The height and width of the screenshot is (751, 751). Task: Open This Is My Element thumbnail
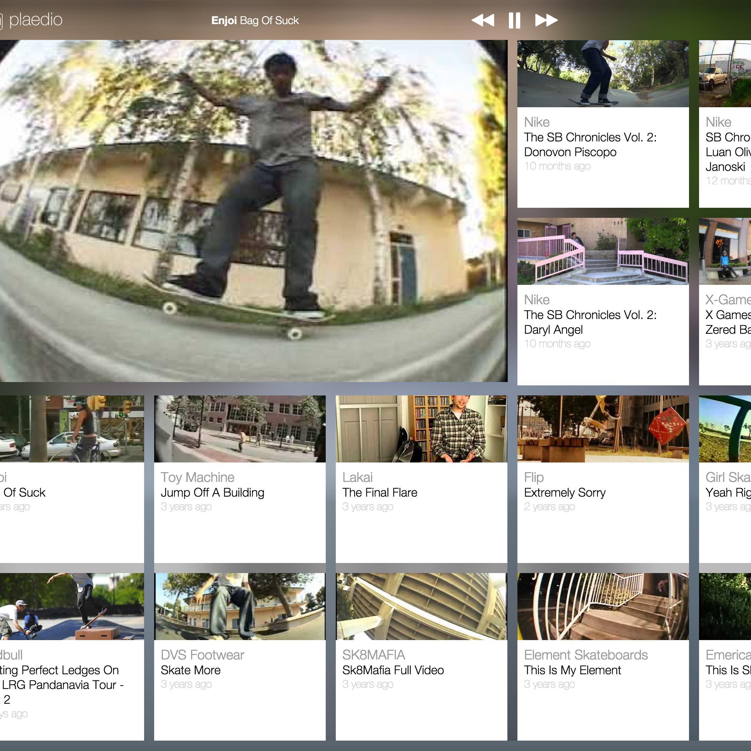point(603,607)
